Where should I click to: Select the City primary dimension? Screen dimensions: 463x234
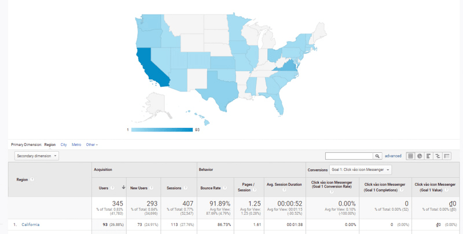click(x=63, y=145)
